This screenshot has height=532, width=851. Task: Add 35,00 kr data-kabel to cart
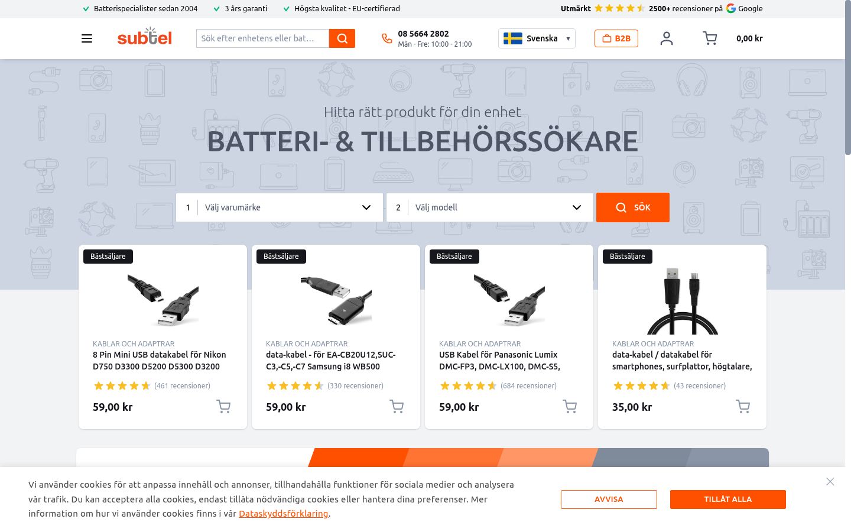click(743, 407)
